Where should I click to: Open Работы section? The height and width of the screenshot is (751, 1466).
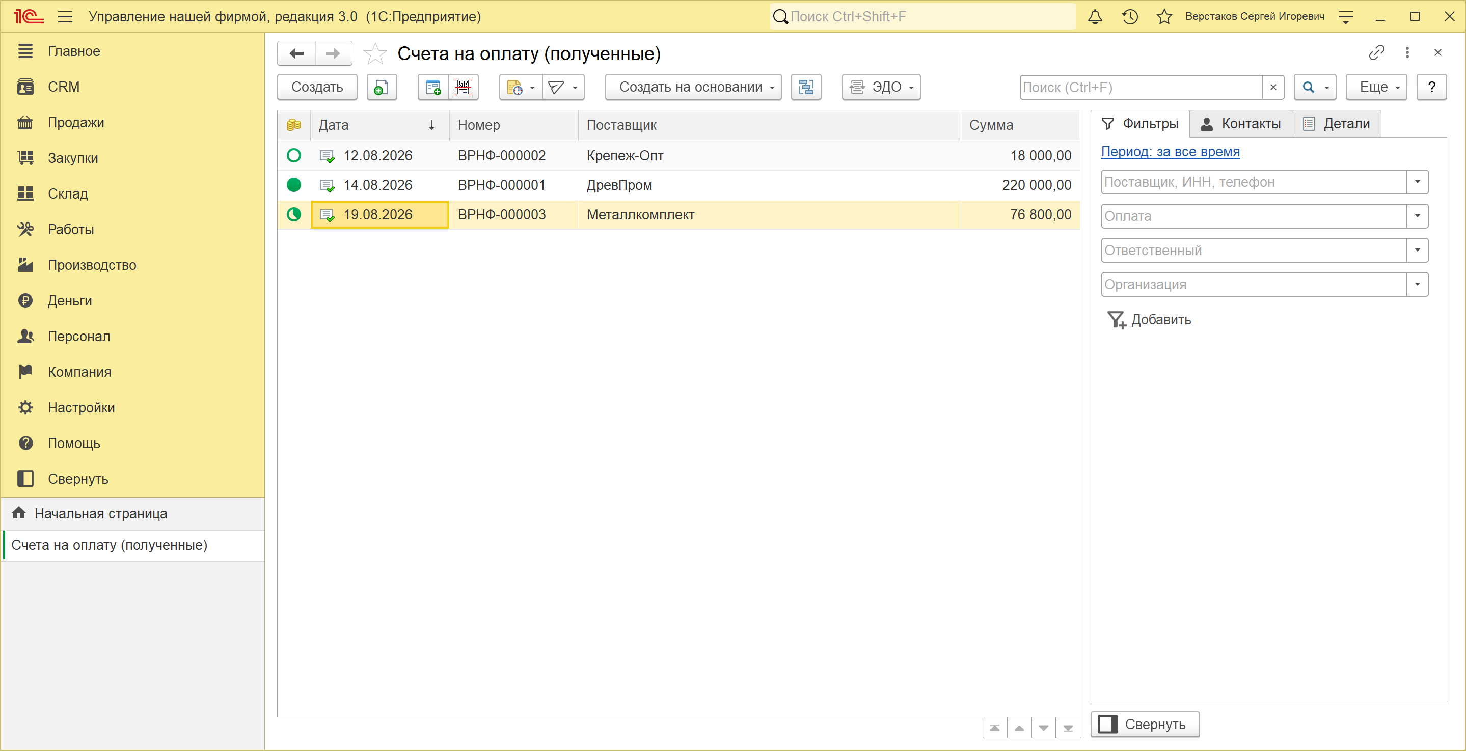(71, 229)
